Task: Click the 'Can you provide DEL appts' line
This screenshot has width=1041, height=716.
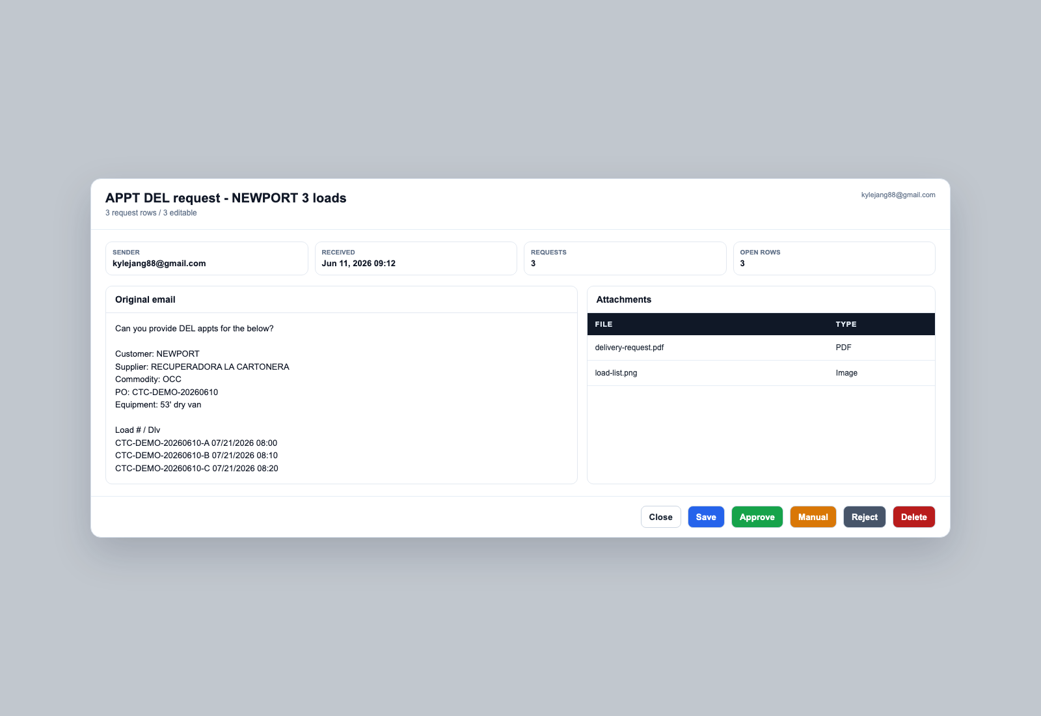Action: click(x=195, y=329)
